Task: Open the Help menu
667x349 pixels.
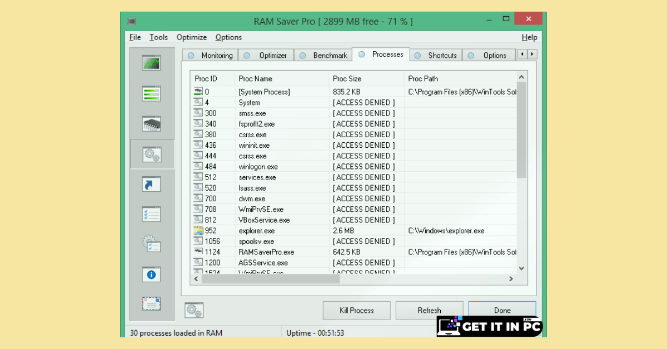Action: click(x=529, y=37)
